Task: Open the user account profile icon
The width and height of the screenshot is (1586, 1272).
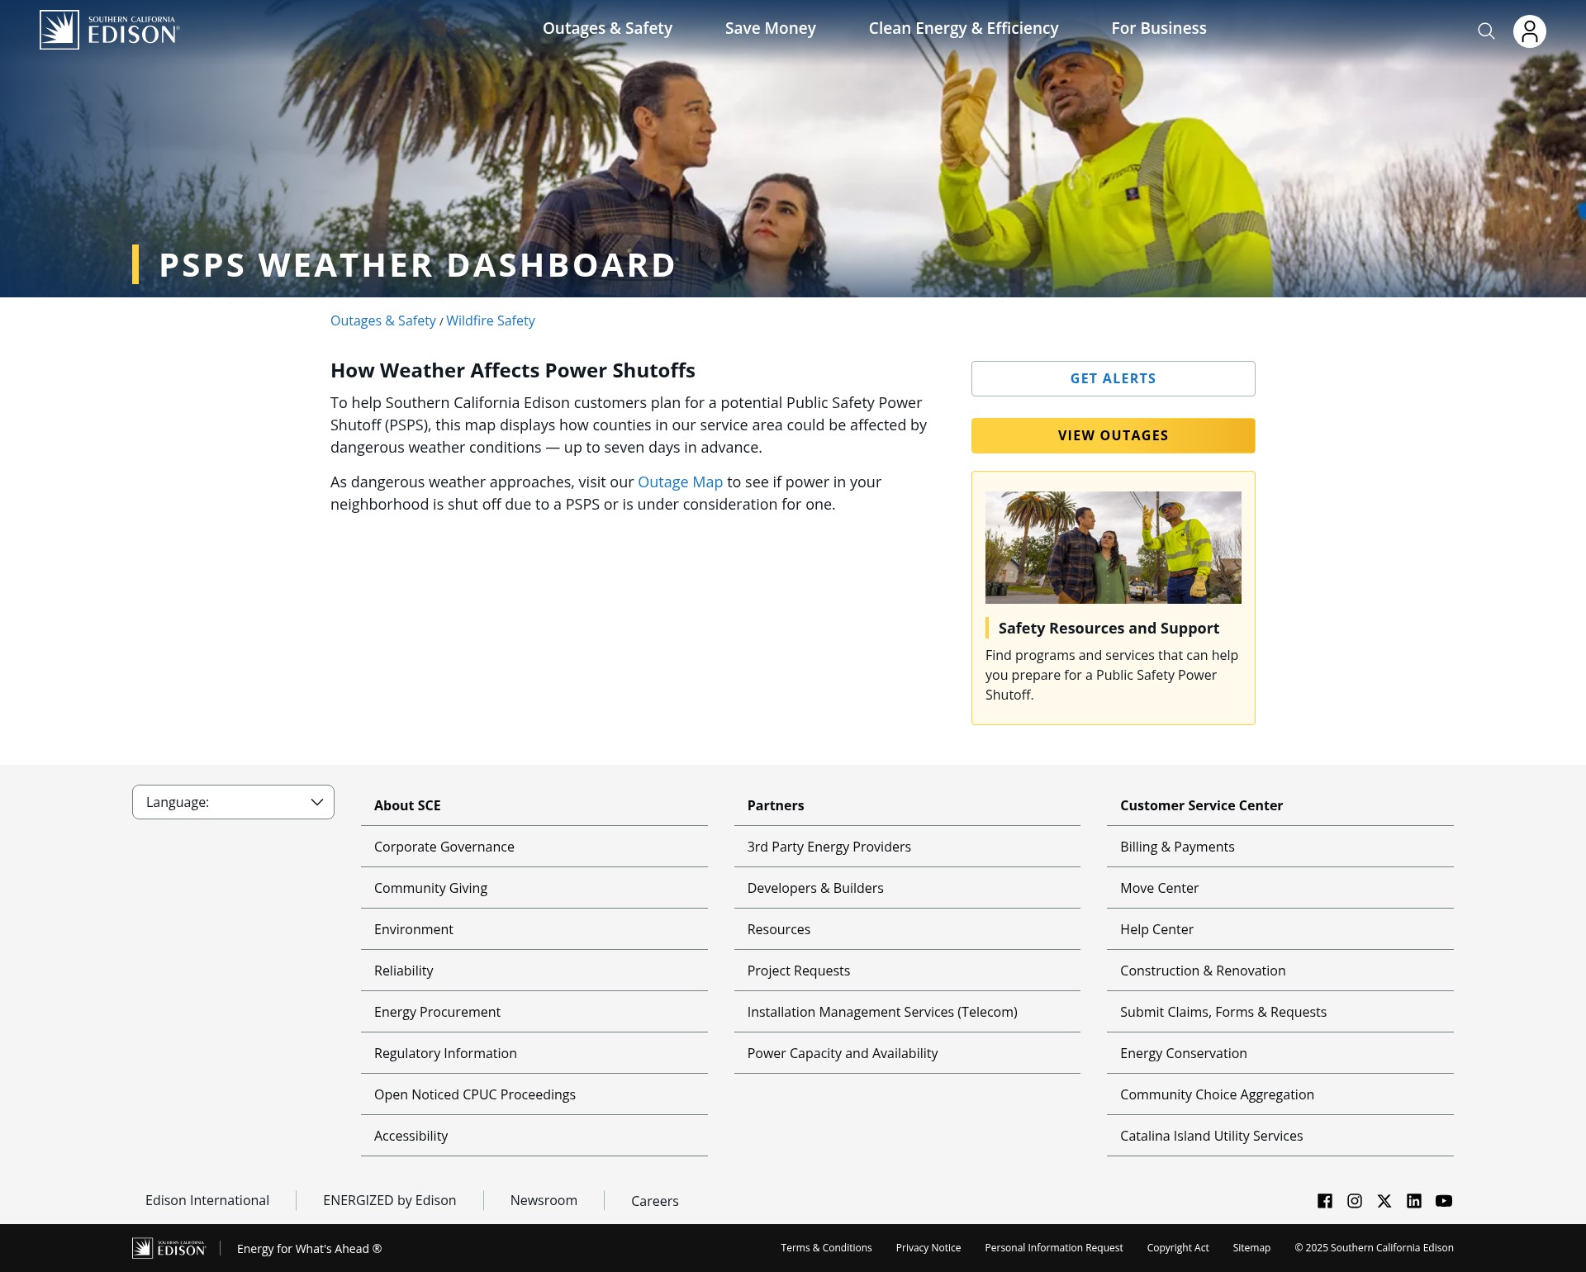Action: (x=1529, y=31)
